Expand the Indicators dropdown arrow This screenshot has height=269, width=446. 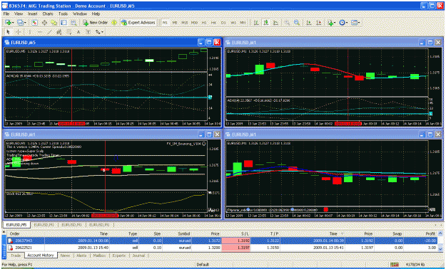pyautogui.click(x=335, y=23)
